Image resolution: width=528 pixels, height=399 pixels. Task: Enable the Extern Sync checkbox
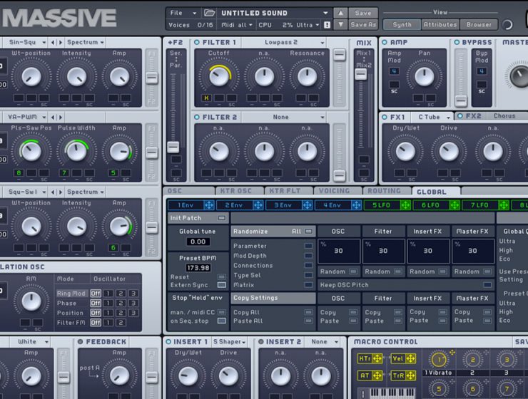[x=221, y=285]
